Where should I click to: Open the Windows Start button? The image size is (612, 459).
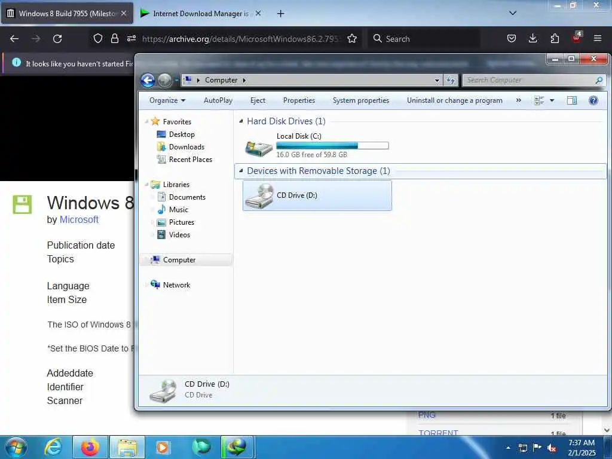point(16,447)
